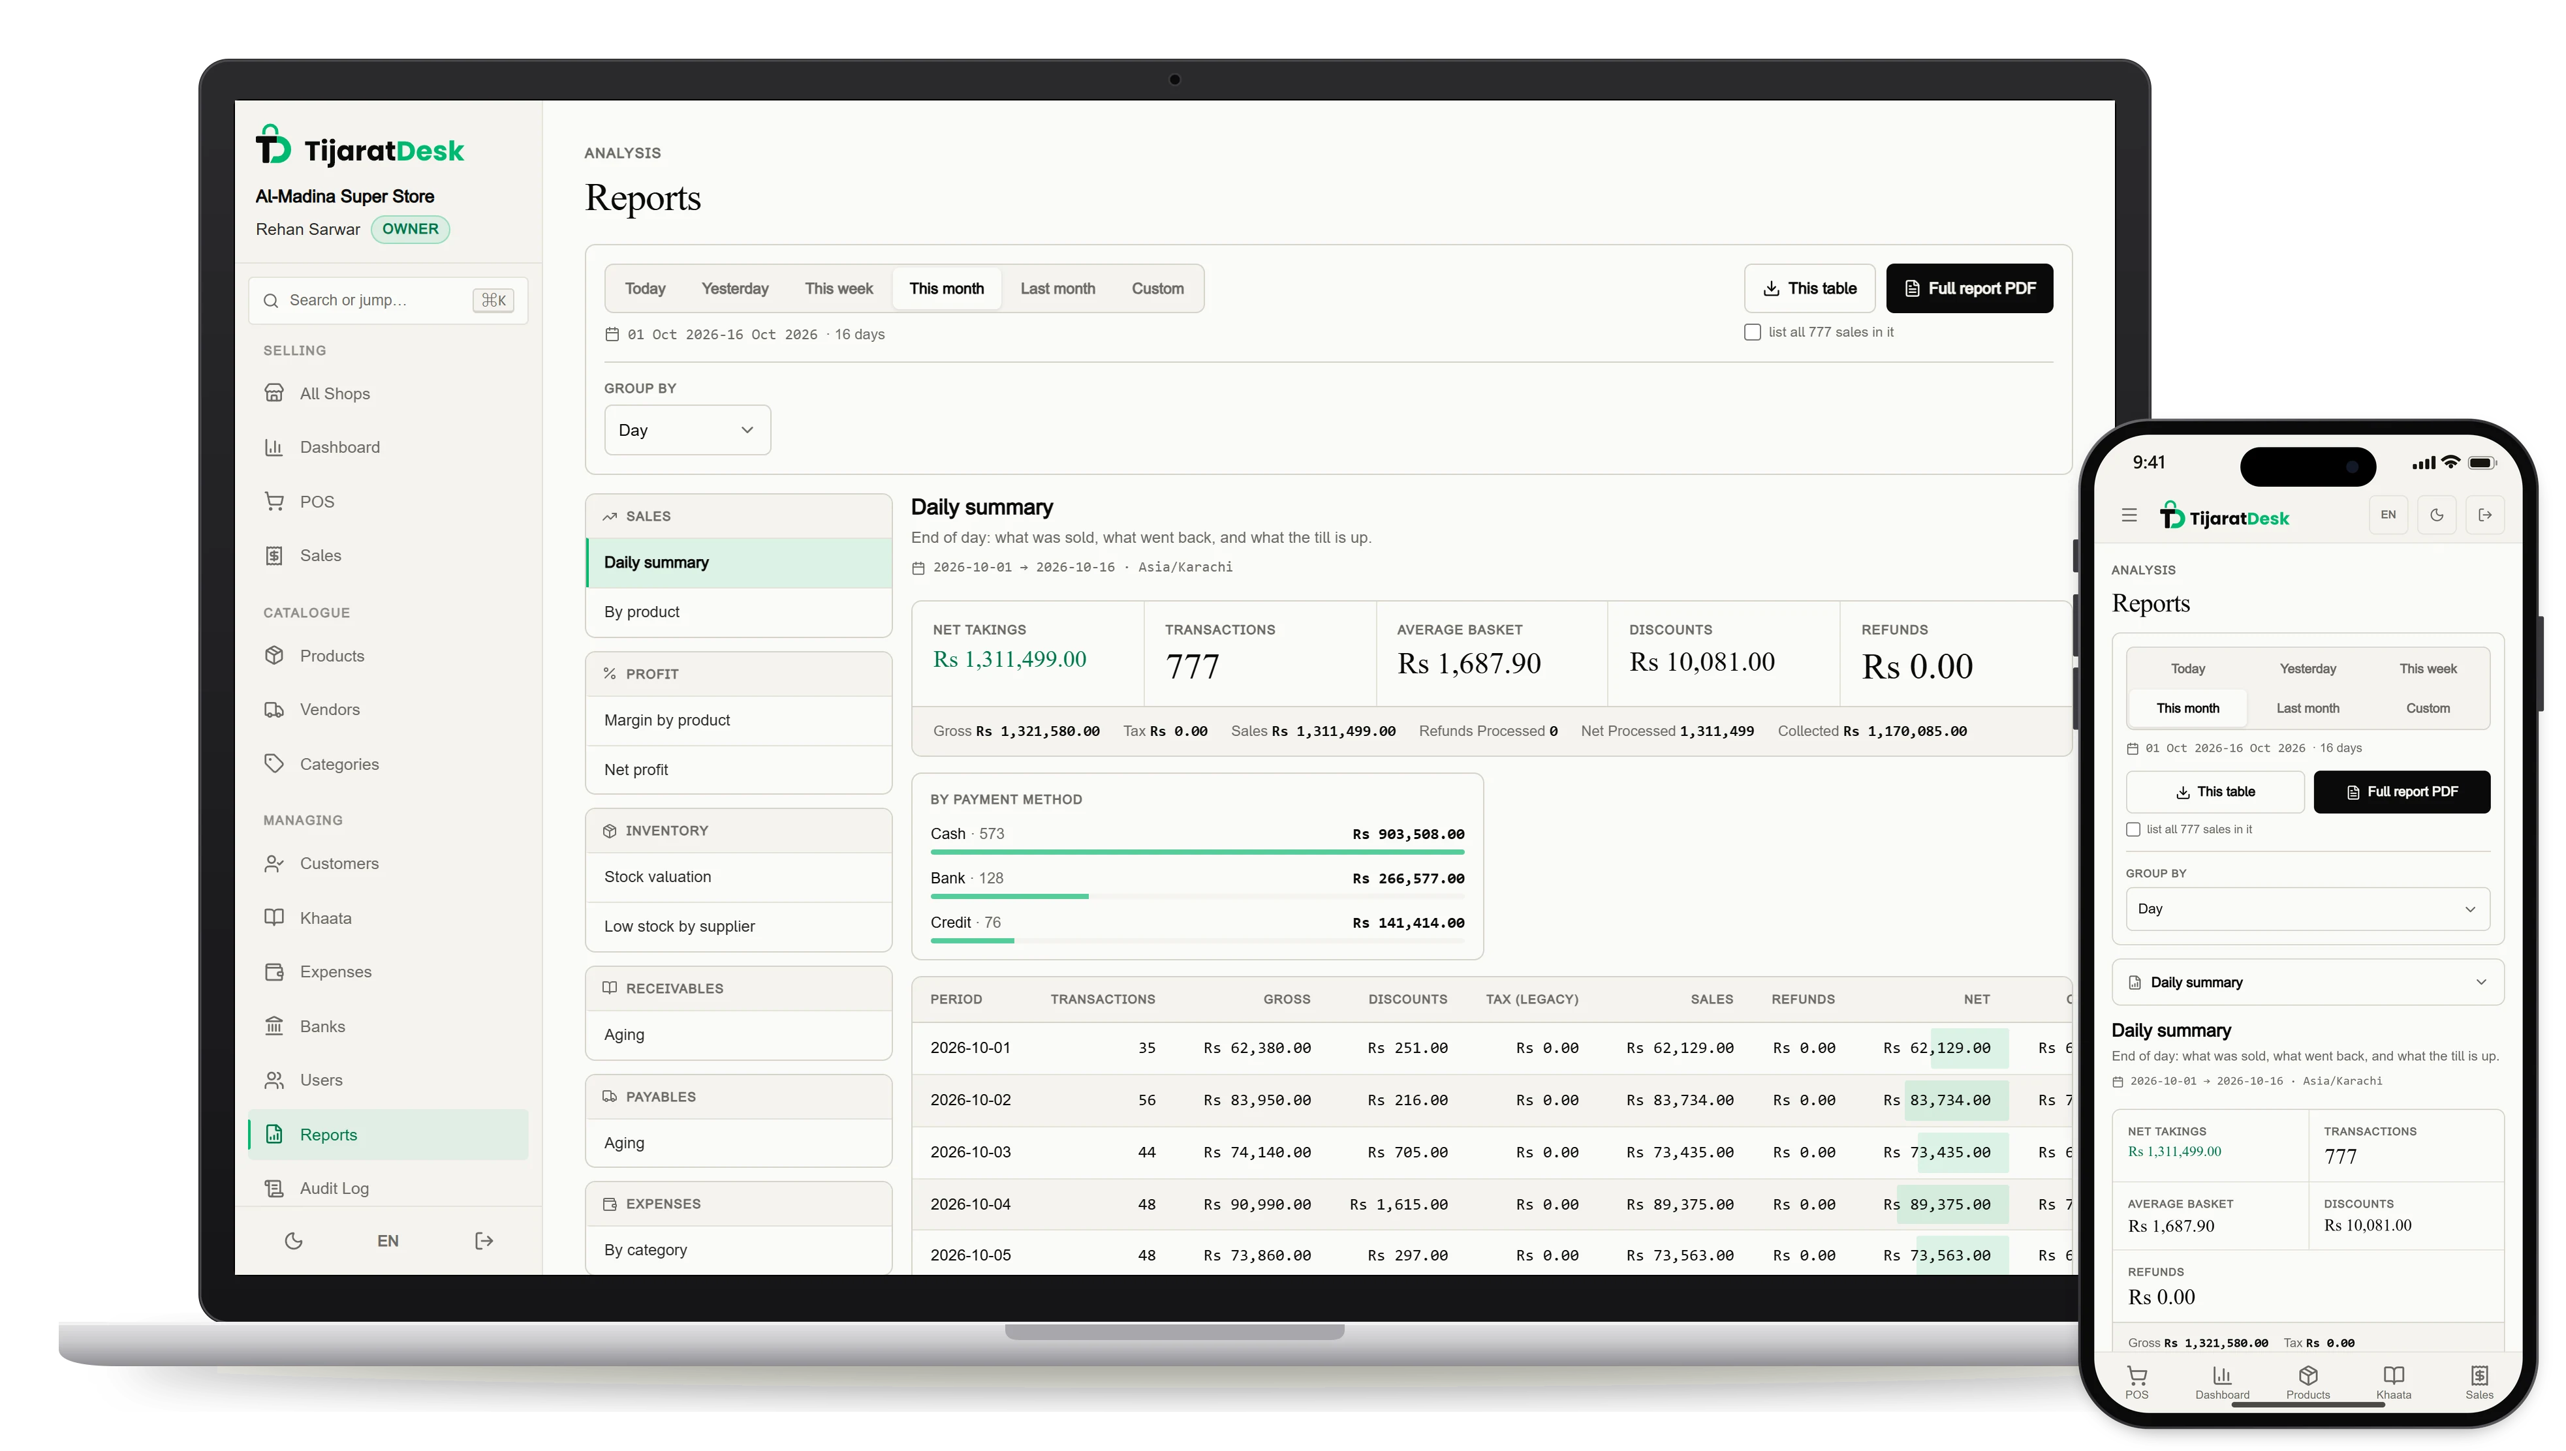Open the Net profit report
The height and width of the screenshot is (1451, 2566).
[x=739, y=771]
